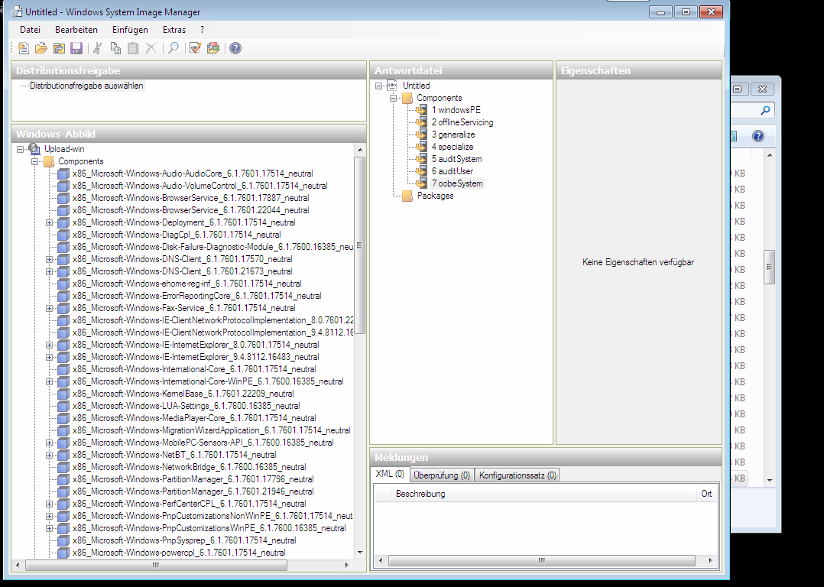Save the answer file with the floppy icon
The height and width of the screenshot is (587, 824).
coord(76,48)
